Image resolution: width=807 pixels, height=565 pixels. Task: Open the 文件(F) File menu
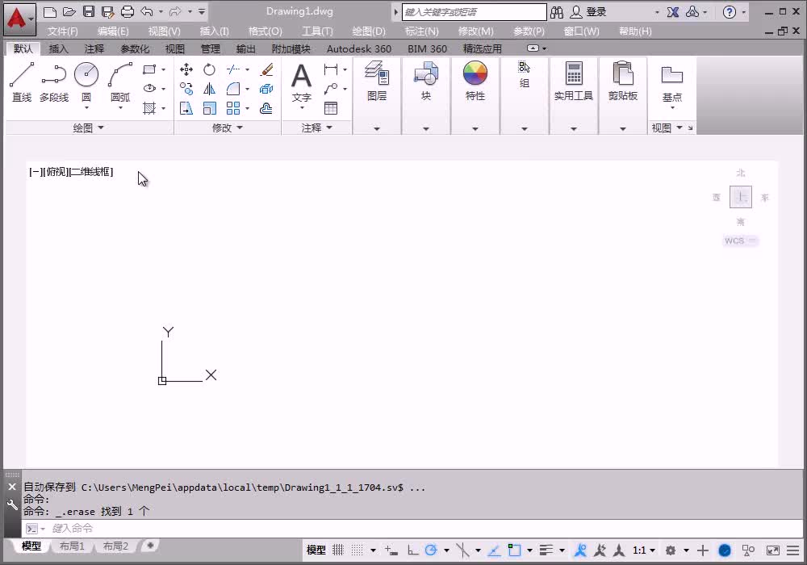point(63,31)
